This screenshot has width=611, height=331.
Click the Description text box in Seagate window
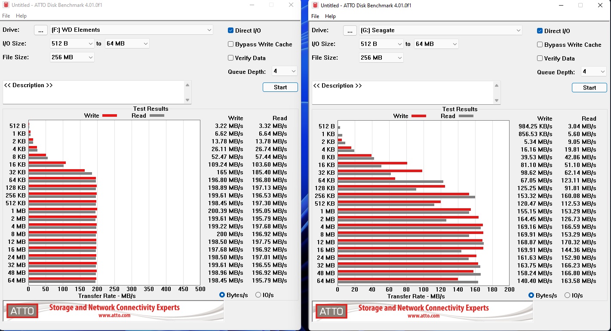coord(402,93)
